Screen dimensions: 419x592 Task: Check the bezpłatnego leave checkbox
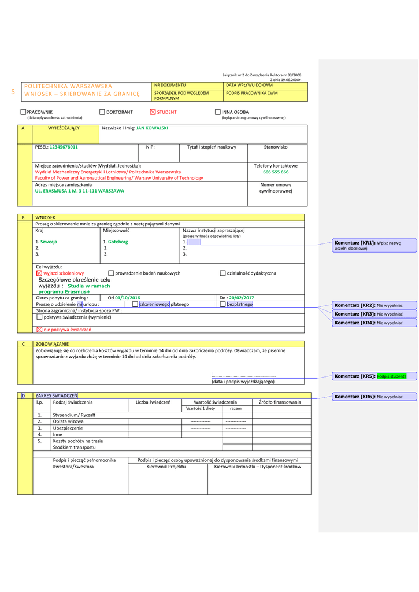click(x=223, y=304)
